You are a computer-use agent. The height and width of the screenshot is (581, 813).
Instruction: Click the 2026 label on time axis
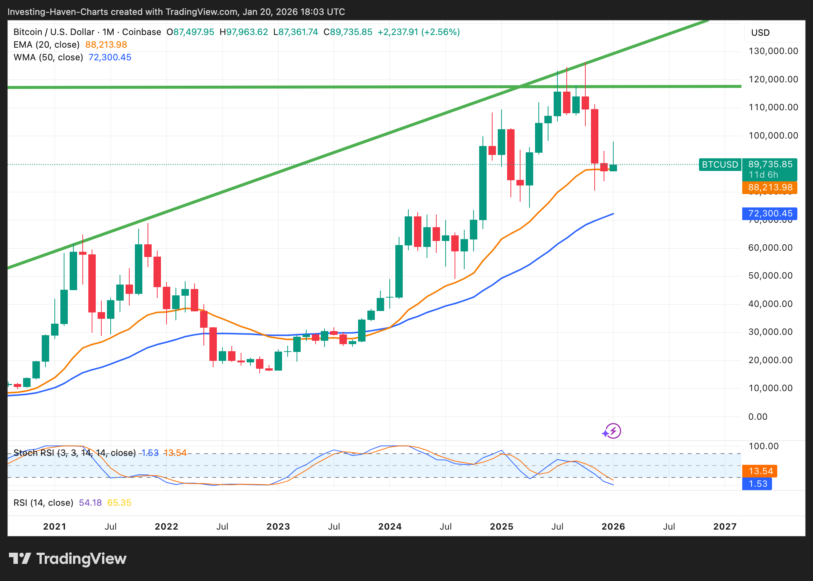(x=613, y=527)
